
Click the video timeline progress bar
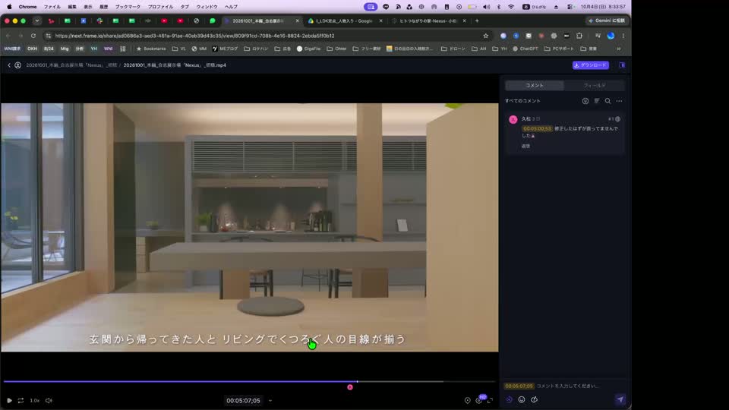tap(249, 382)
